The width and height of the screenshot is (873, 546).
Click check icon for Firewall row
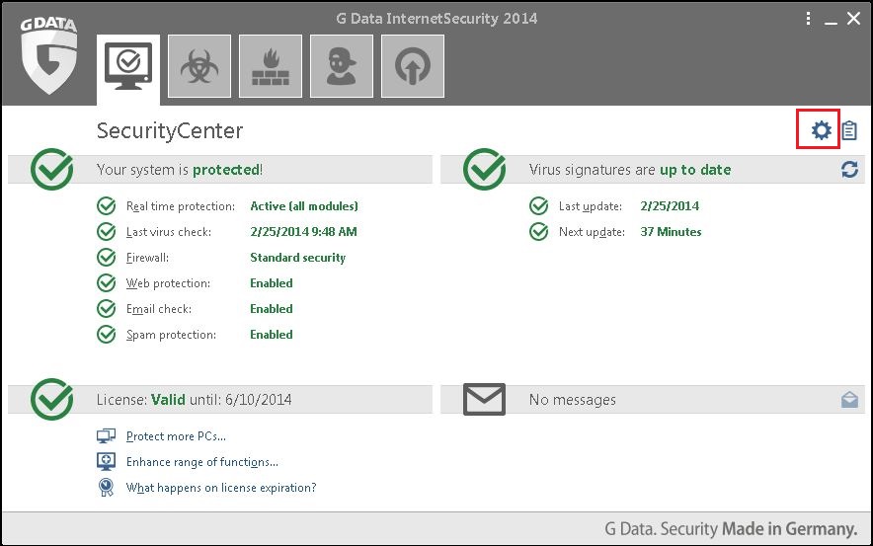(106, 257)
